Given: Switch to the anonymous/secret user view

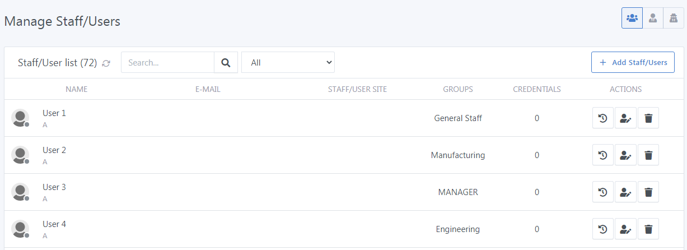Looking at the screenshot, I should [x=674, y=18].
